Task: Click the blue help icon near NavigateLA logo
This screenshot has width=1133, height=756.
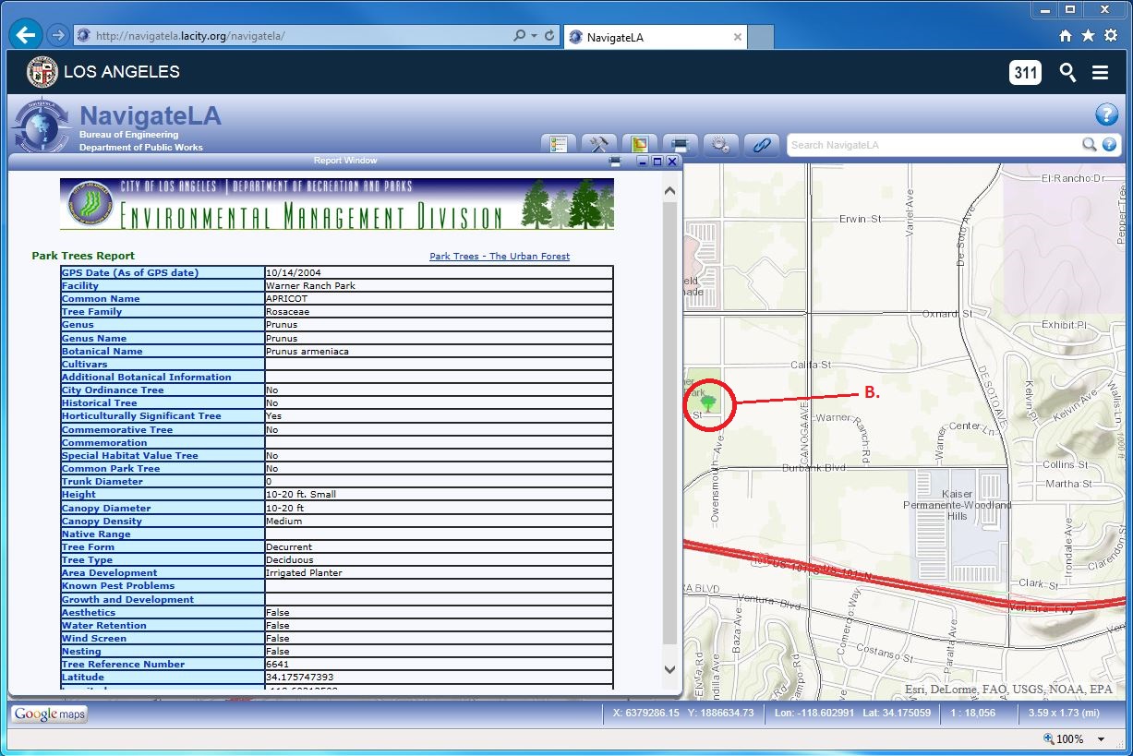Action: coord(1106,114)
